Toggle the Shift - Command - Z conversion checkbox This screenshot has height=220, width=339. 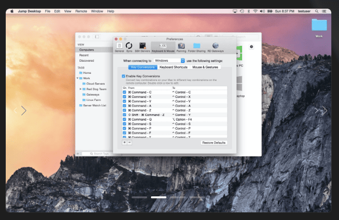coord(124,115)
